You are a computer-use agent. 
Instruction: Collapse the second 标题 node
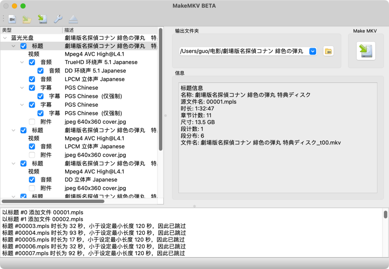point(13,130)
